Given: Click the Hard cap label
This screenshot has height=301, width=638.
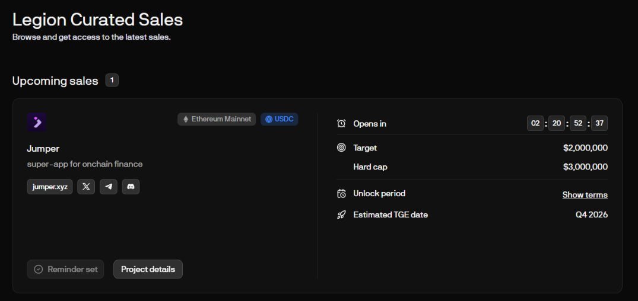Looking at the screenshot, I should pyautogui.click(x=370, y=167).
